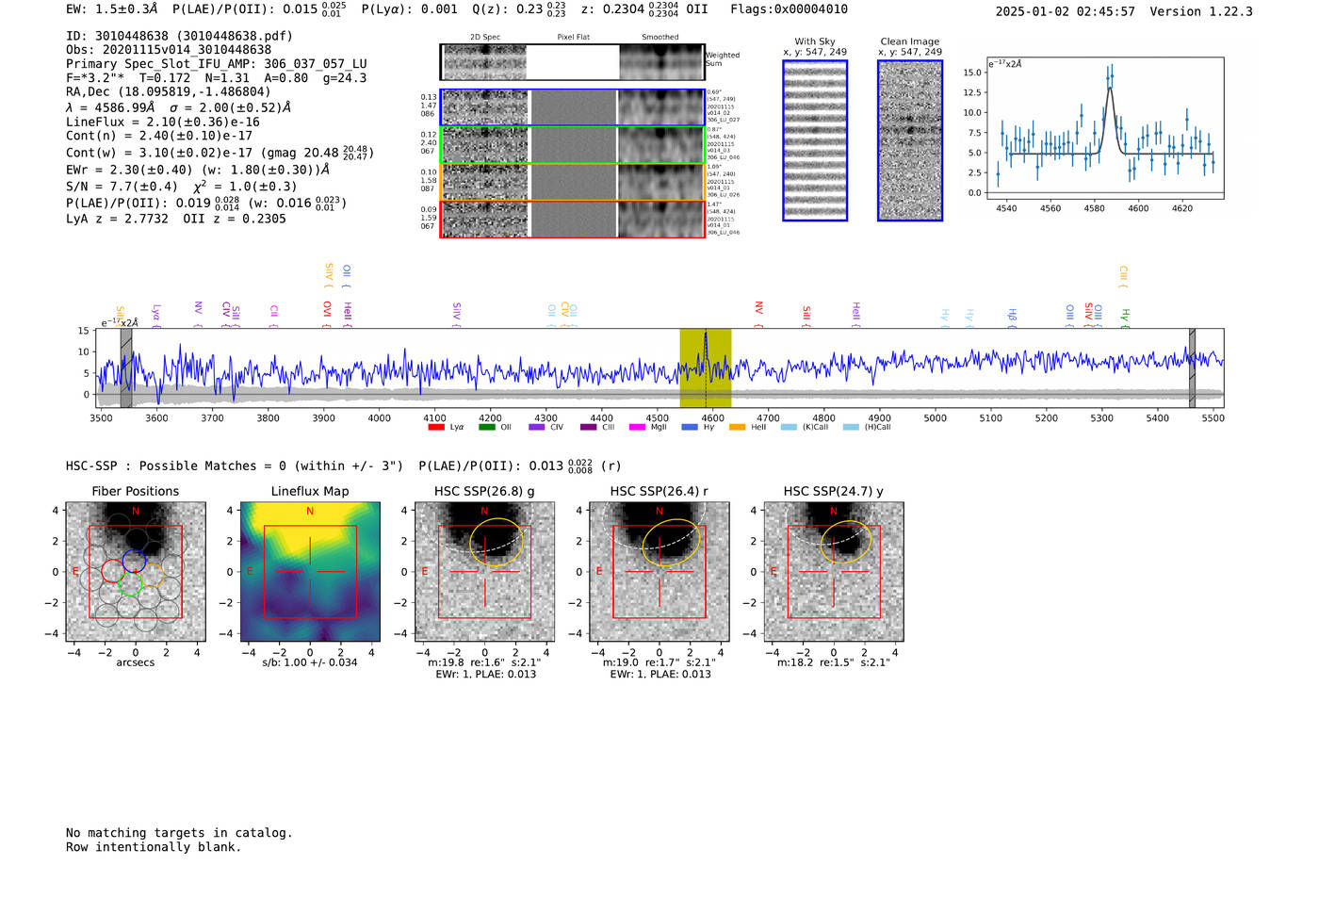Click the Lyα red legend swatch
This screenshot has width=1319, height=898.
435,428
